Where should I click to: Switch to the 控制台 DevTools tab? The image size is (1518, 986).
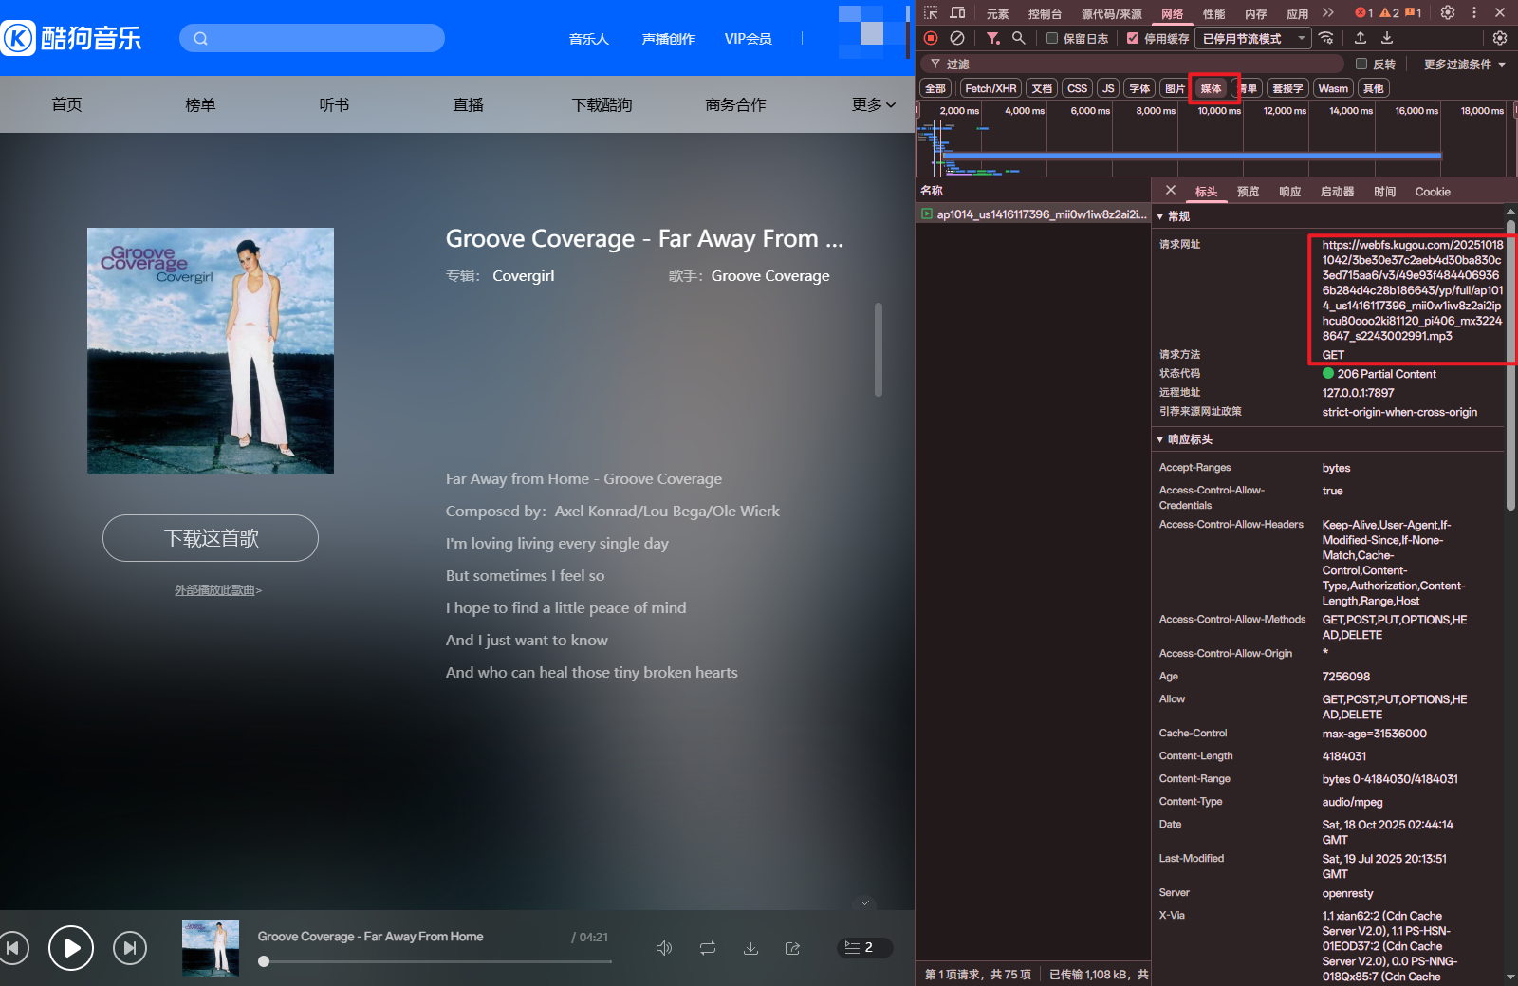coord(1045,13)
